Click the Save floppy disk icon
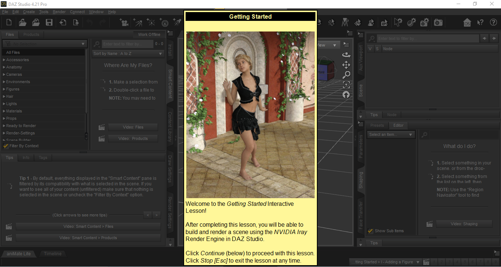The width and height of the screenshot is (501, 267). [49, 22]
